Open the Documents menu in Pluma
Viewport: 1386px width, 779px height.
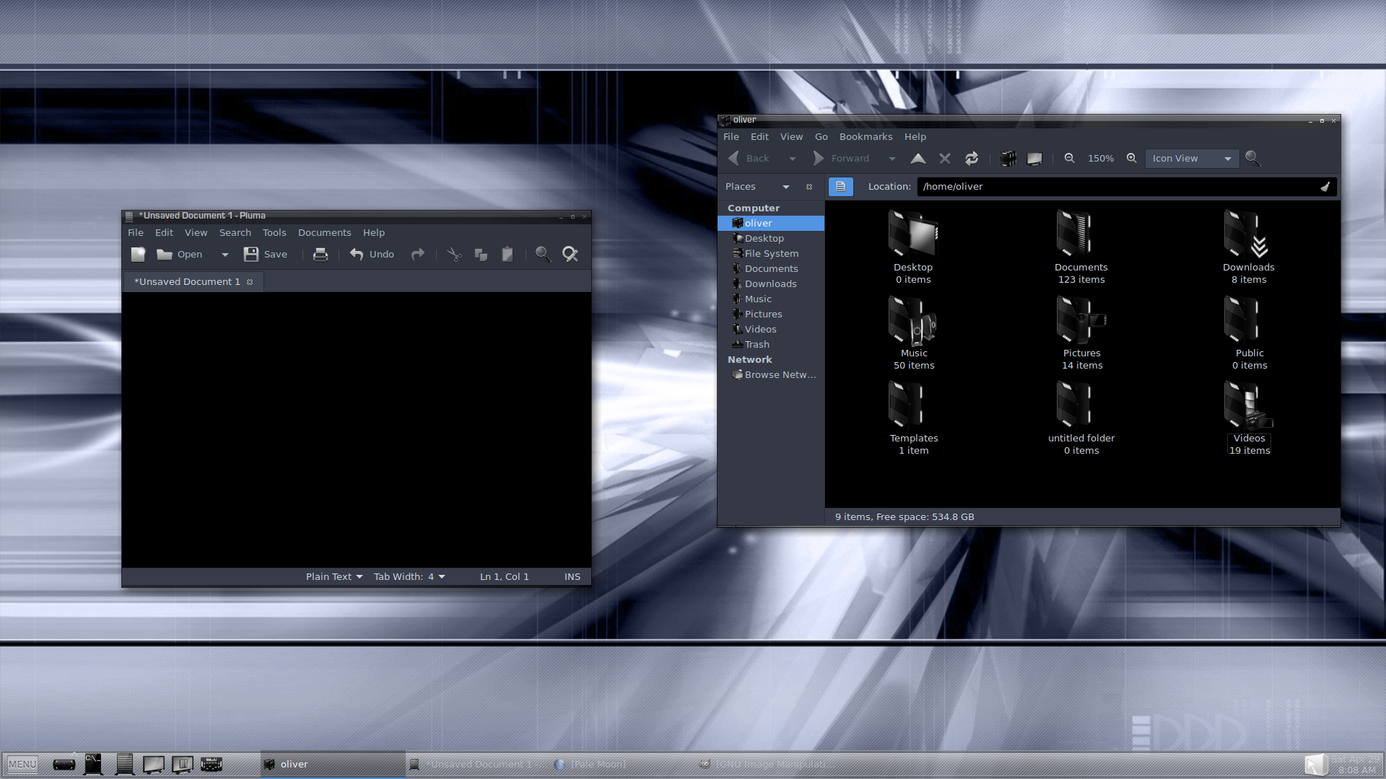pos(324,232)
